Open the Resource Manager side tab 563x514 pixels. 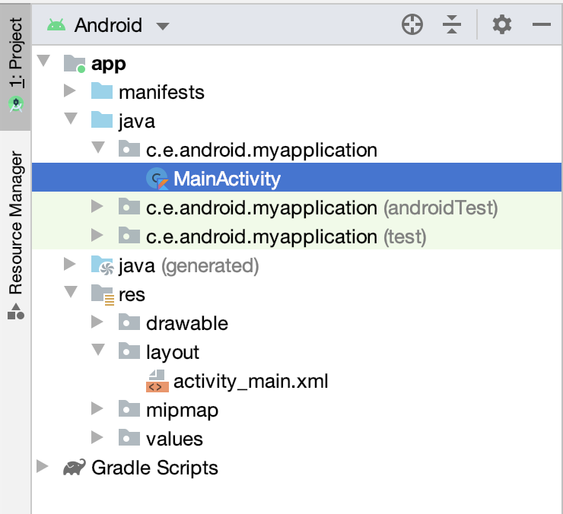pos(16,235)
